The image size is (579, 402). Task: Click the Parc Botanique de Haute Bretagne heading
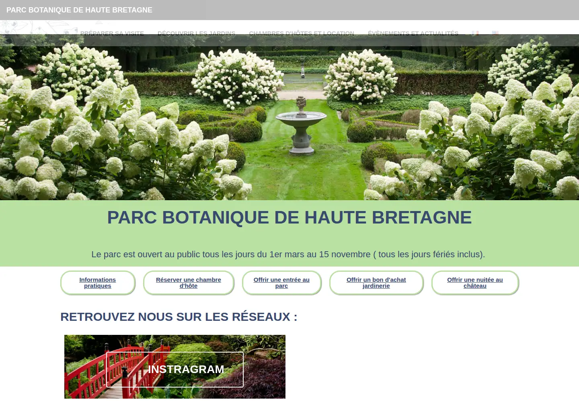tap(289, 217)
